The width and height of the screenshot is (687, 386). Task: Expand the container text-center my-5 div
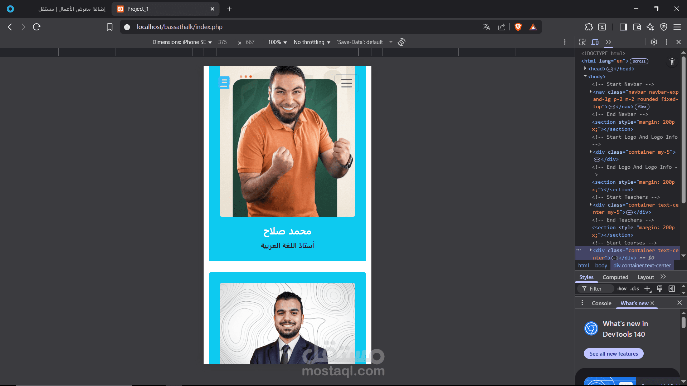coord(590,205)
